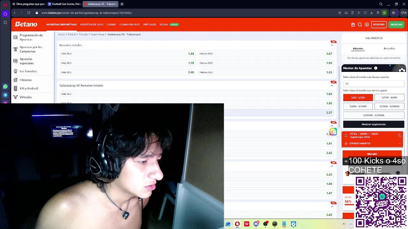Click Mostrar sugerencias button
408x229 pixels.
pyautogui.click(x=374, y=124)
